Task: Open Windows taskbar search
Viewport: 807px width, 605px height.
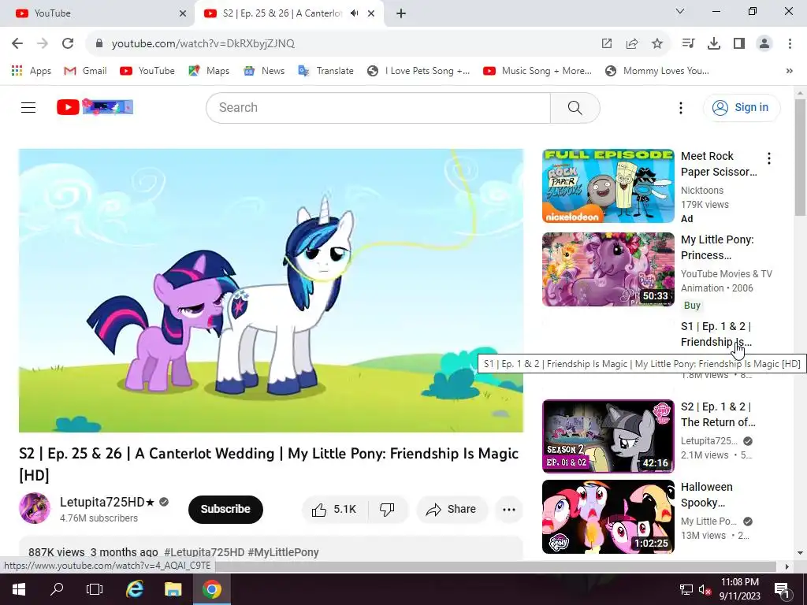Action: (x=57, y=589)
